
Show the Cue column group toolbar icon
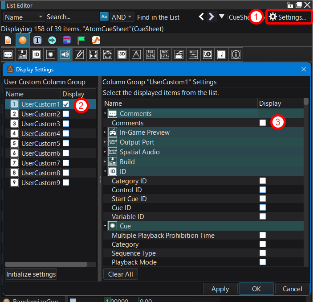pyautogui.click(x=51, y=54)
